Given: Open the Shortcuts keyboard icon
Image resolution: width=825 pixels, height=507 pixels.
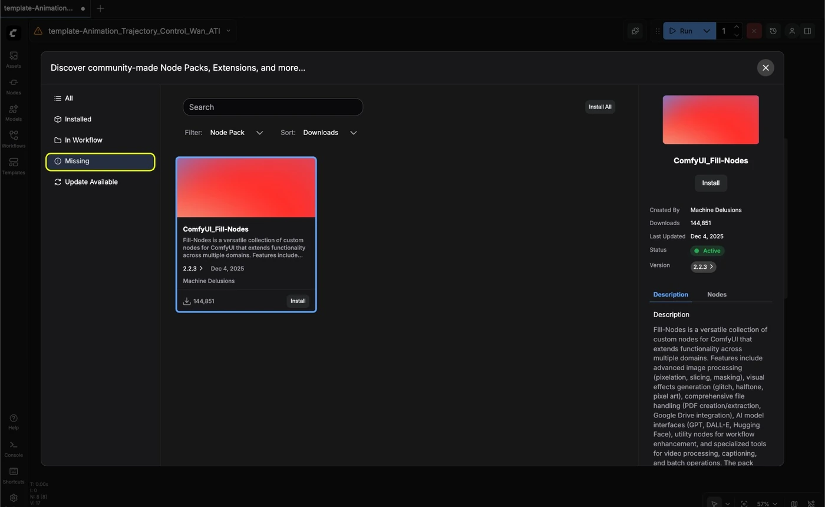Looking at the screenshot, I should point(13,475).
